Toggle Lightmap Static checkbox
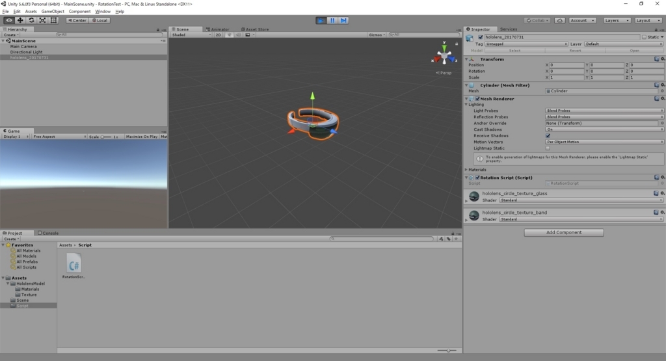 point(548,148)
